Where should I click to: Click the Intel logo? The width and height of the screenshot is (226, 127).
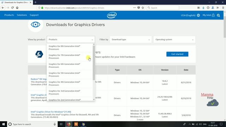pos(112,15)
